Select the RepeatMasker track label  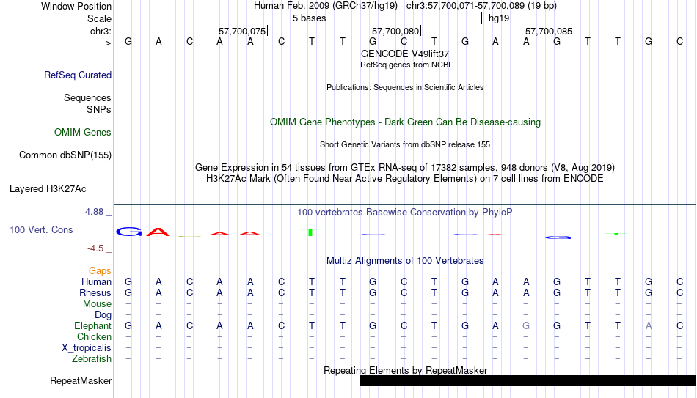coord(81,380)
